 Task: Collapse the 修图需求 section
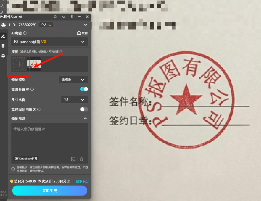click(85, 119)
